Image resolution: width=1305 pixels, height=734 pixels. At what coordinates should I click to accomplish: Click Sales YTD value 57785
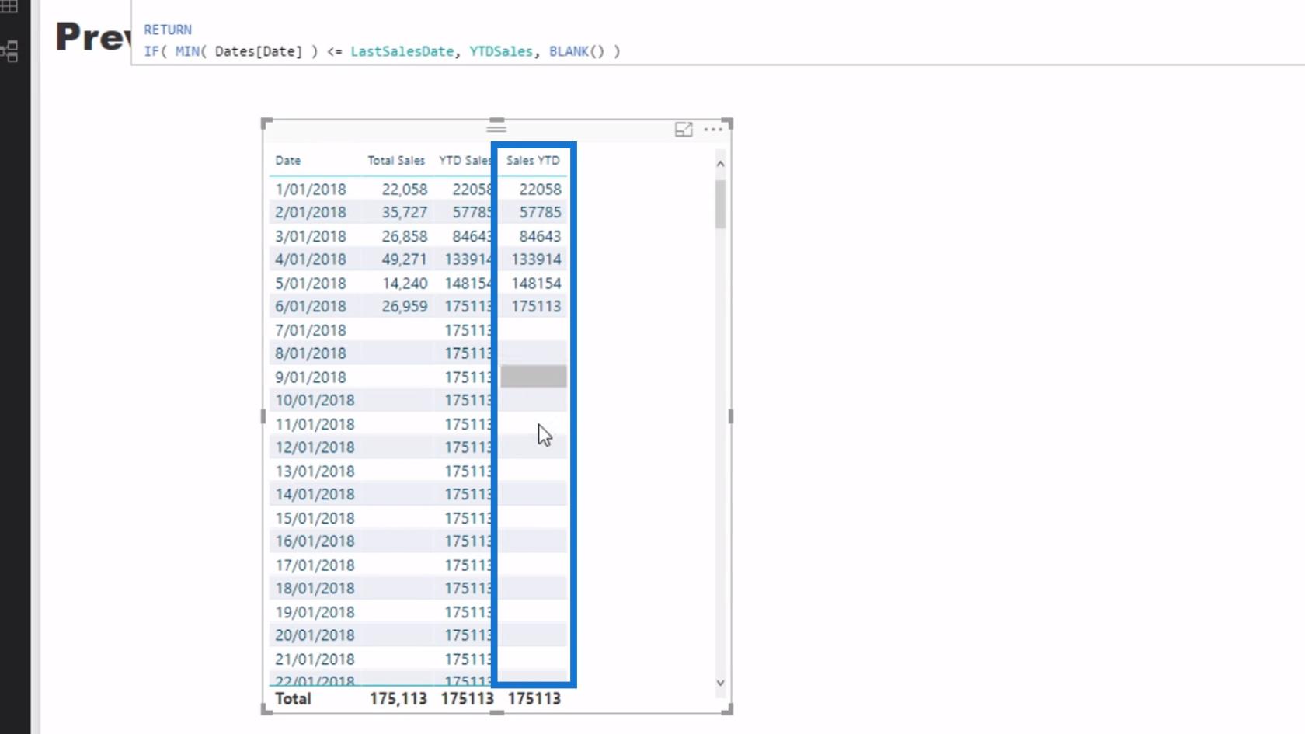(x=540, y=212)
